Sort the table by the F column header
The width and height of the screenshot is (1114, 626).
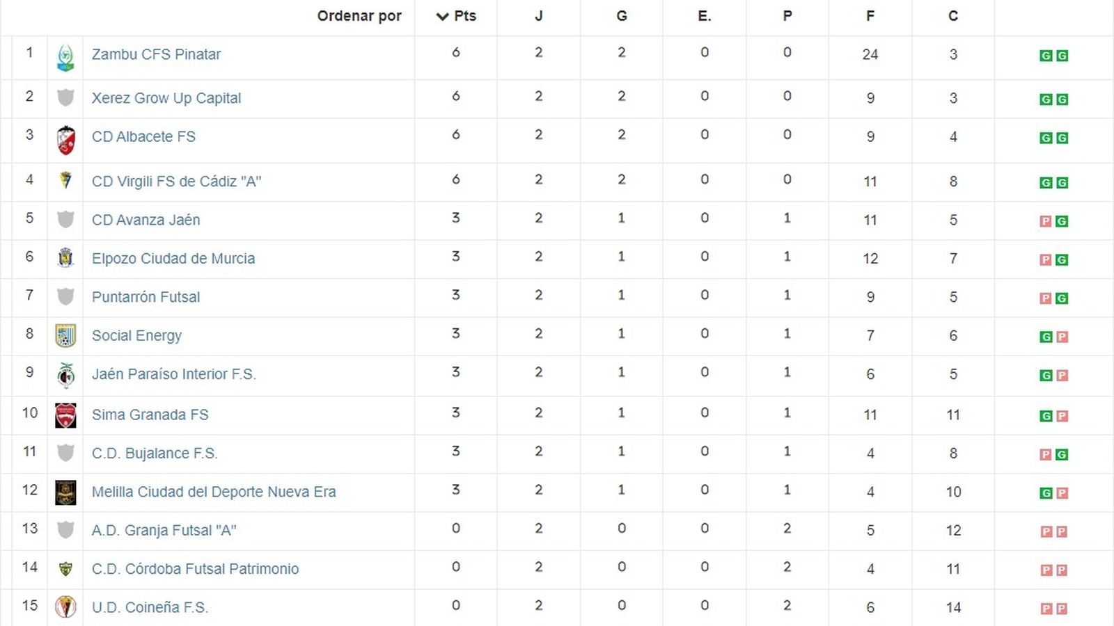point(870,17)
